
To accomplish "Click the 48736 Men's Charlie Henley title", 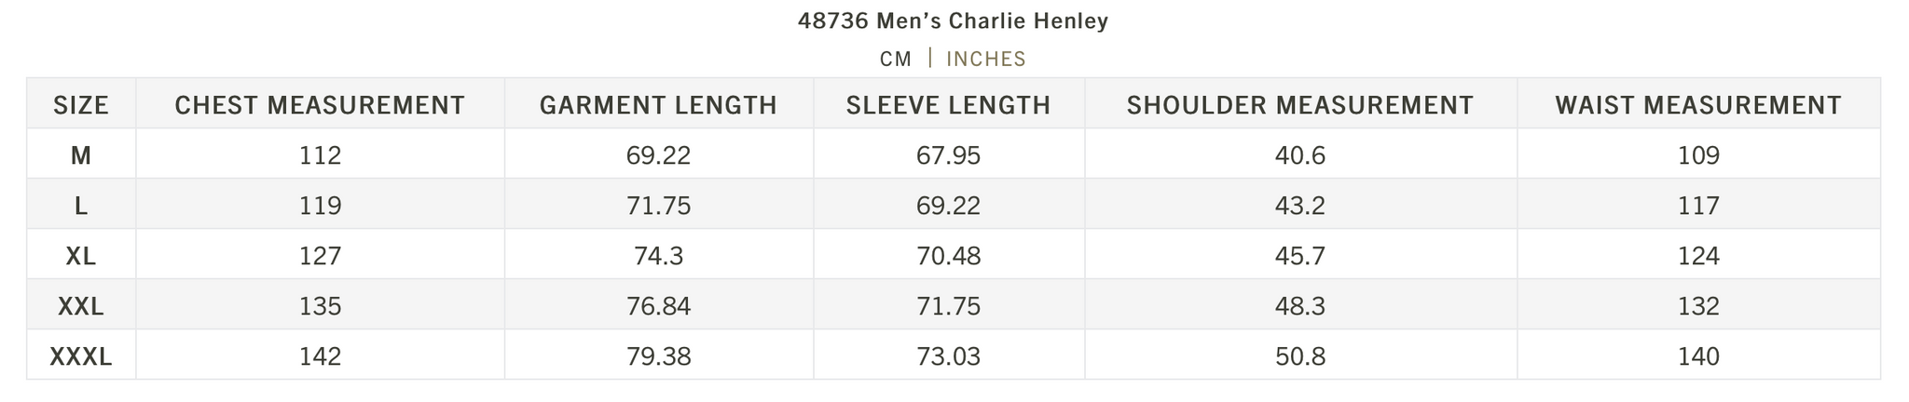I will 953,20.
